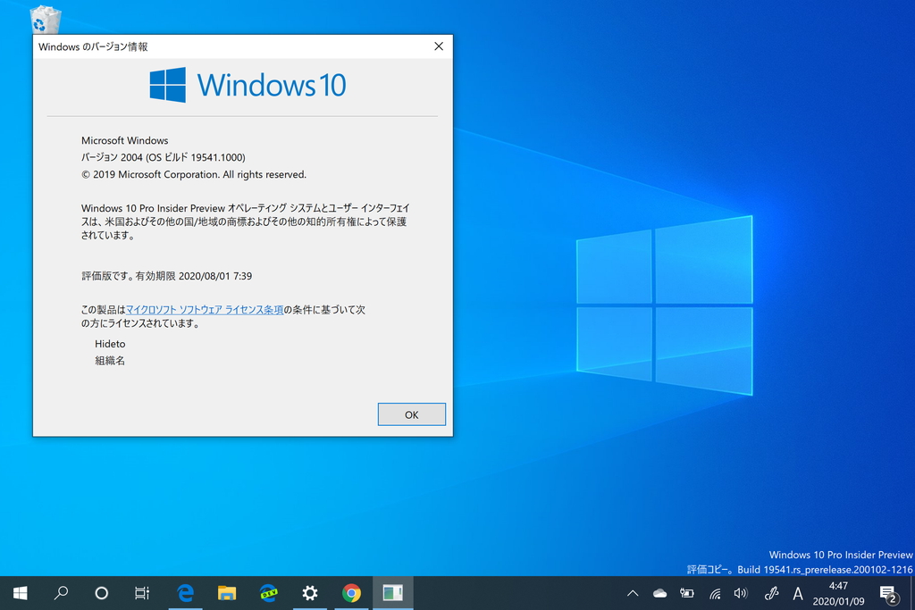
Task: Open OneDrive from the system tray
Action: [x=659, y=593]
